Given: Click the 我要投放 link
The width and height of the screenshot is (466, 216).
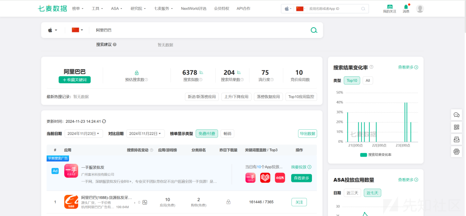Looking at the screenshot, I should coord(301,167).
